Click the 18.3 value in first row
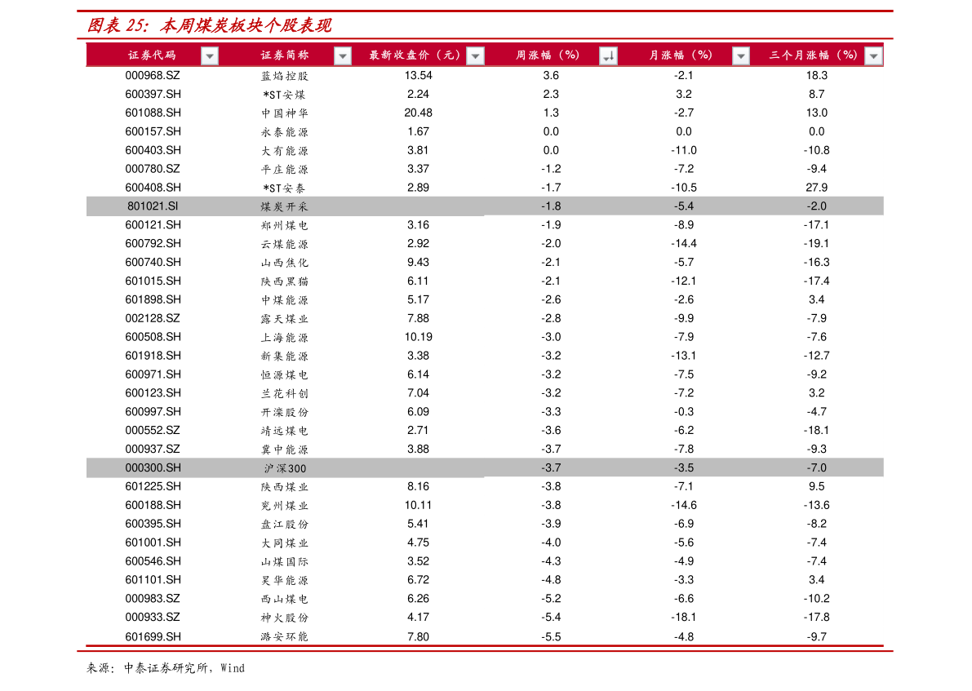The image size is (972, 691). (x=816, y=75)
